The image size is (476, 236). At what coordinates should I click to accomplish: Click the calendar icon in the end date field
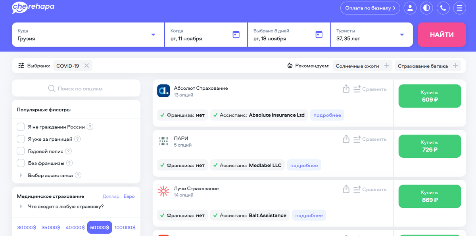tap(319, 34)
